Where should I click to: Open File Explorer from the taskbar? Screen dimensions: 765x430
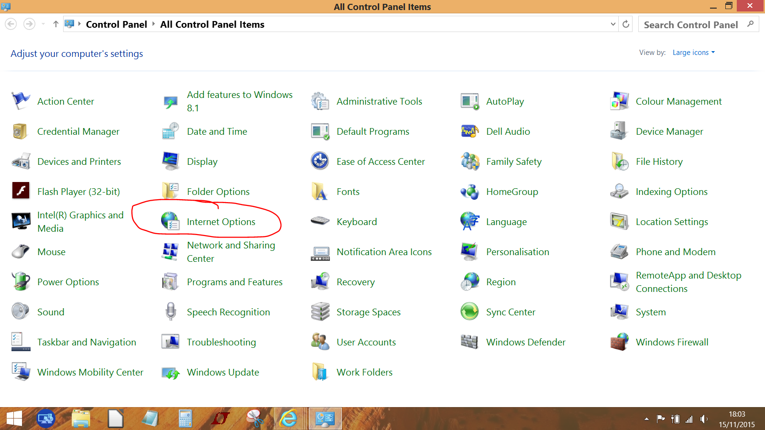81,419
